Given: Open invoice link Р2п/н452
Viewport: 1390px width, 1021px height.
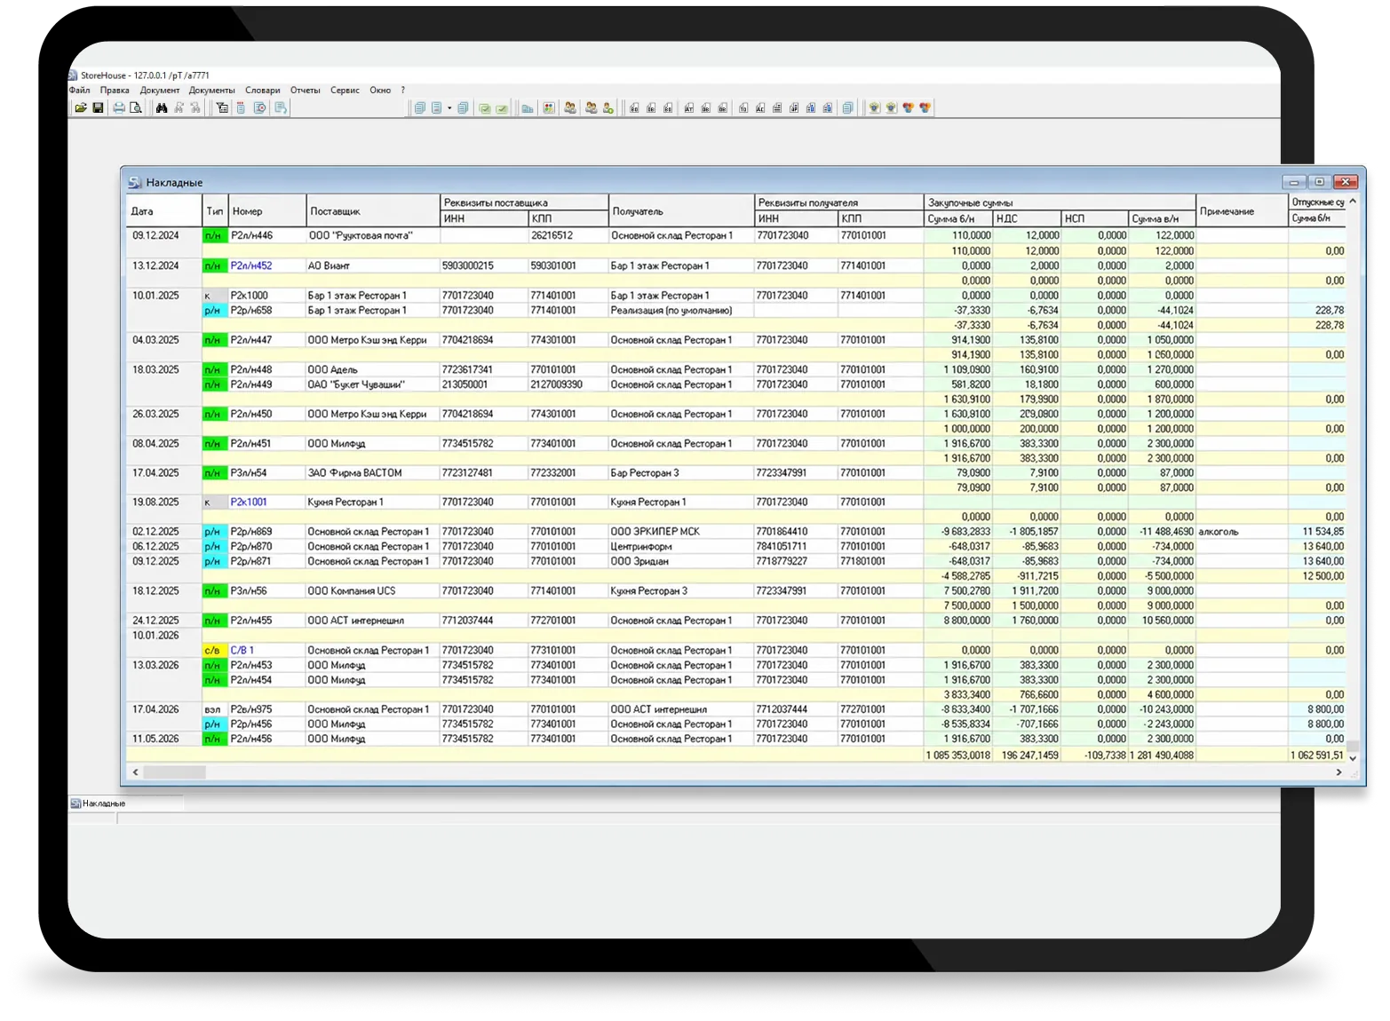Looking at the screenshot, I should point(251,265).
